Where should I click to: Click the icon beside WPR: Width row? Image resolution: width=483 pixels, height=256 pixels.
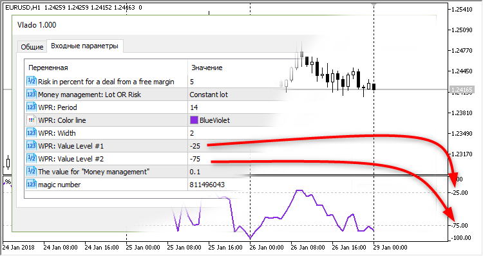32,133
